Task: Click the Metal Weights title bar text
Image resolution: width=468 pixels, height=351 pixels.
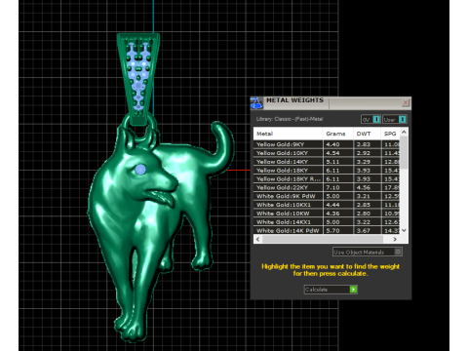Action: [294, 100]
